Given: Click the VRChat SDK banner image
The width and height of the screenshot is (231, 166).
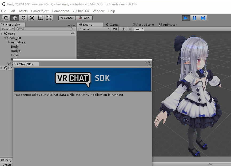Looking at the screenshot, I should pyautogui.click(x=83, y=79).
